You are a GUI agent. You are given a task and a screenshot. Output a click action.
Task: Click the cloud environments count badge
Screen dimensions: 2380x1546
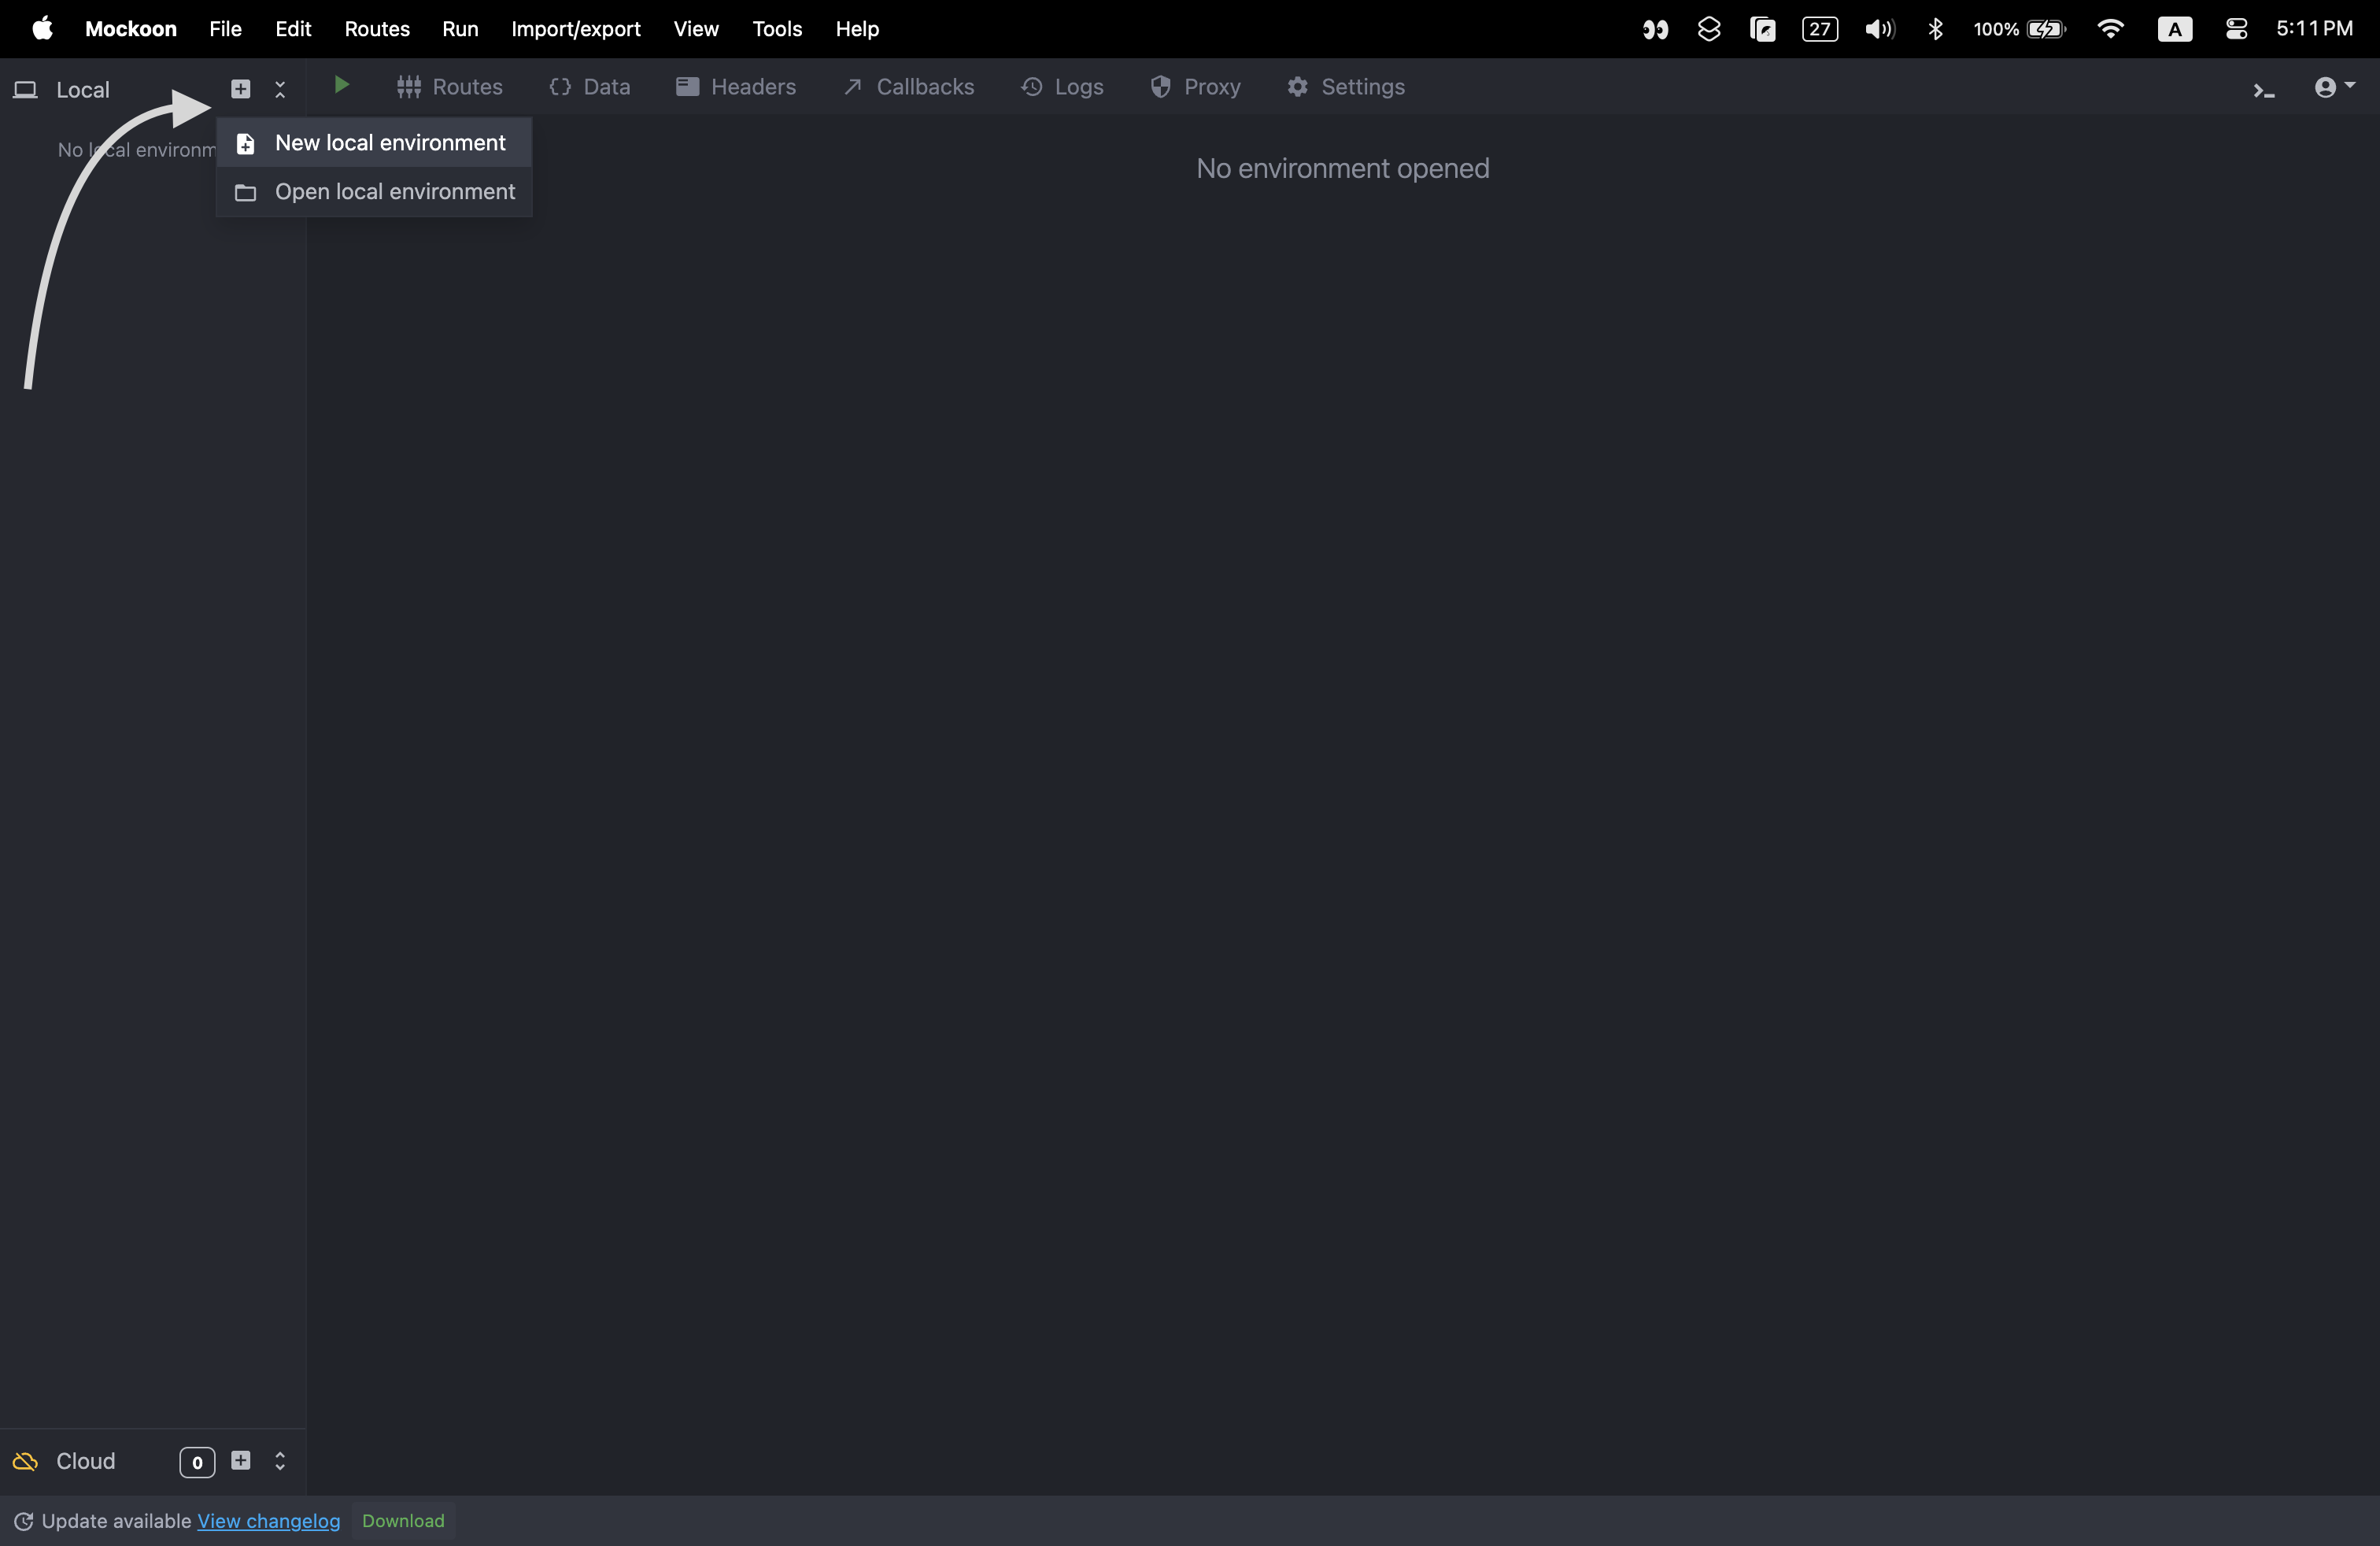(x=197, y=1462)
